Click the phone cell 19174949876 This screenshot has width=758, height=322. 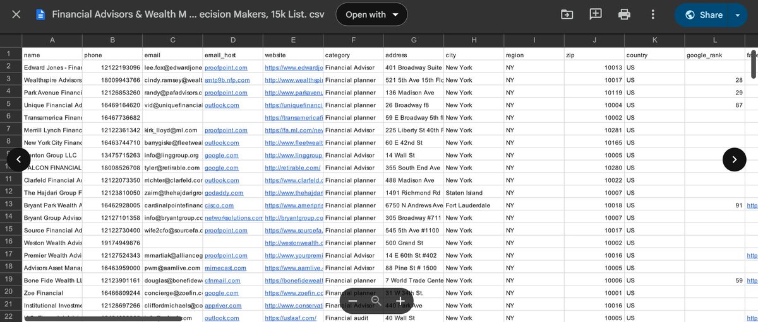112,243
